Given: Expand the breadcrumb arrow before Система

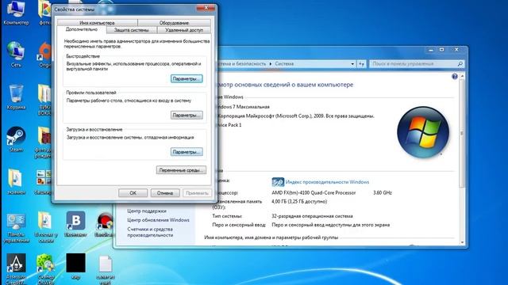Looking at the screenshot, I should pyautogui.click(x=271, y=64).
